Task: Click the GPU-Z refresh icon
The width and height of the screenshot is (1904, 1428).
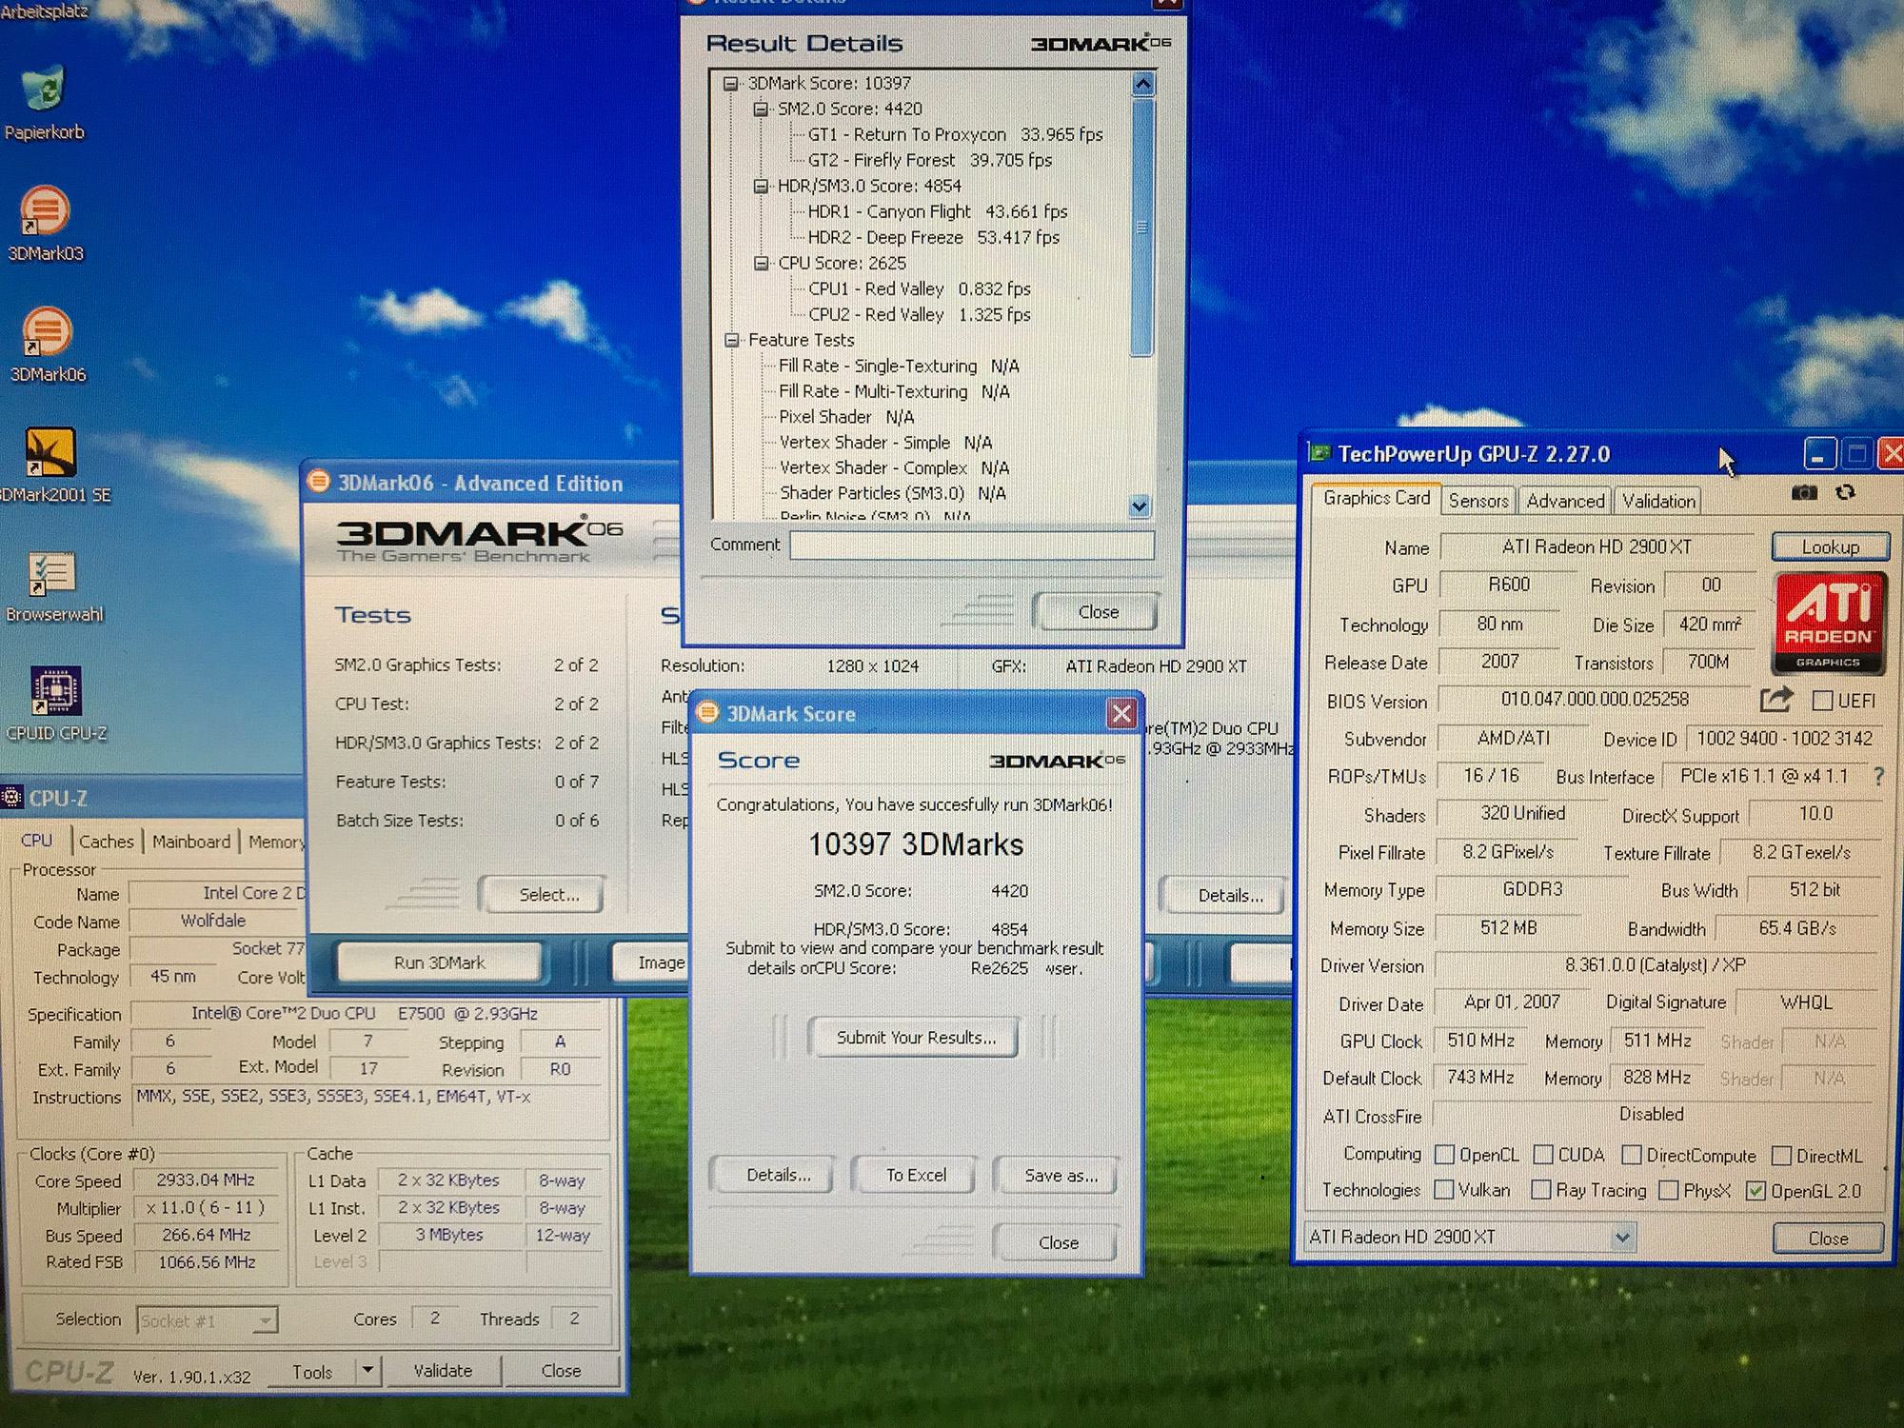Action: (1845, 492)
